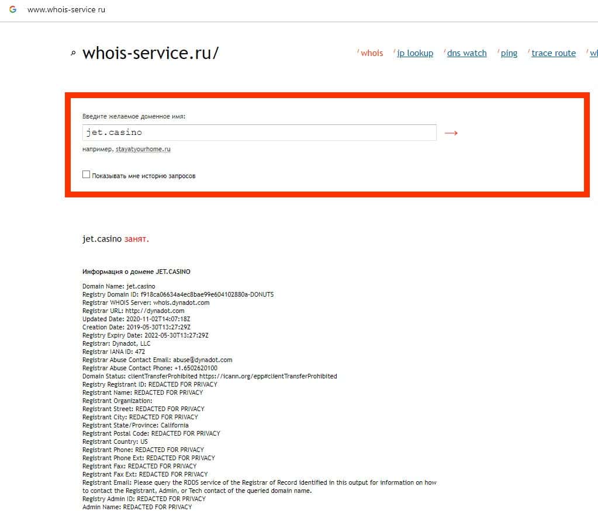Click the Registrar Abuse Contact Email line
This screenshot has height=511, width=598.
point(157,360)
